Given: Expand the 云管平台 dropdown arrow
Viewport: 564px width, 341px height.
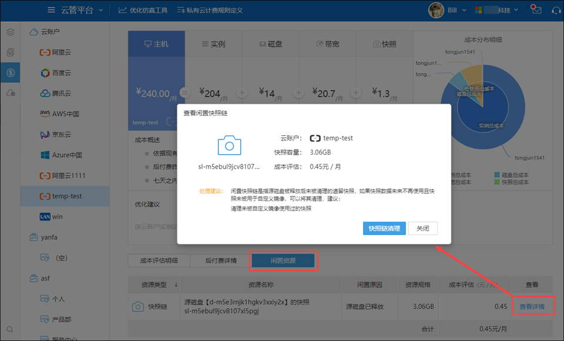Looking at the screenshot, I should click(x=101, y=10).
